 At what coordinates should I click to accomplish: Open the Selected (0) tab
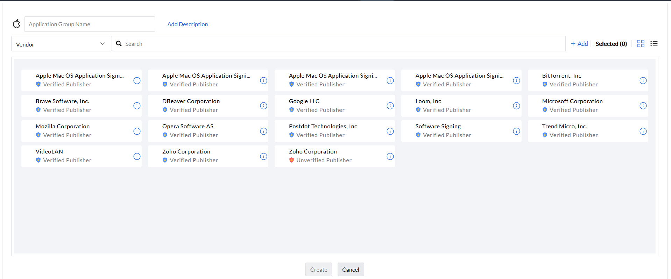[x=611, y=44]
